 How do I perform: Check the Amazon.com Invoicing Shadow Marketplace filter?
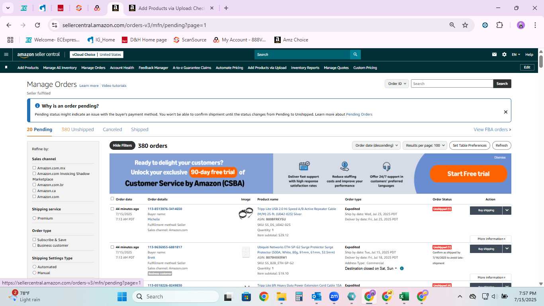pyautogui.click(x=34, y=174)
